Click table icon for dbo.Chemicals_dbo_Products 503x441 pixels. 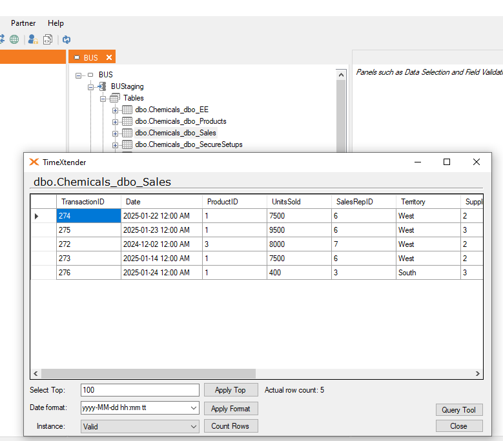click(127, 121)
